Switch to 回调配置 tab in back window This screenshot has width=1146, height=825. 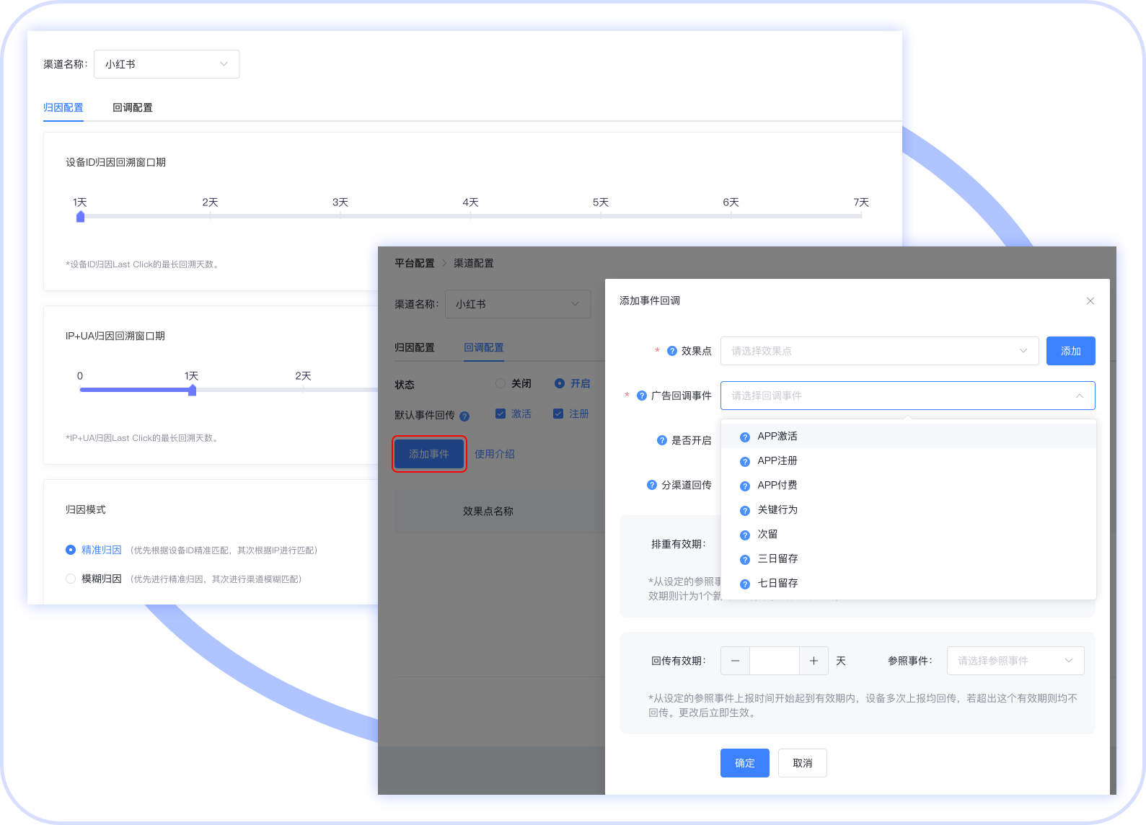point(133,107)
